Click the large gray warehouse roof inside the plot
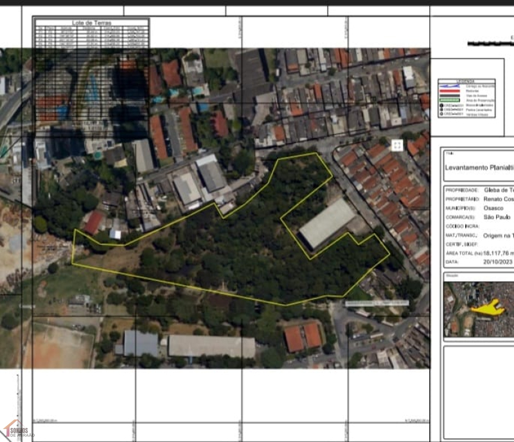 click(326, 223)
